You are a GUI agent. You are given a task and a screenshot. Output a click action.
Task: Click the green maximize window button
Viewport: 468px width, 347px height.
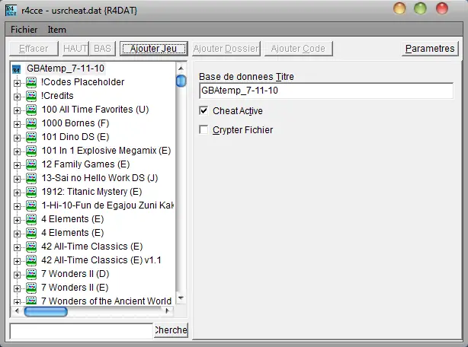(x=420, y=8)
